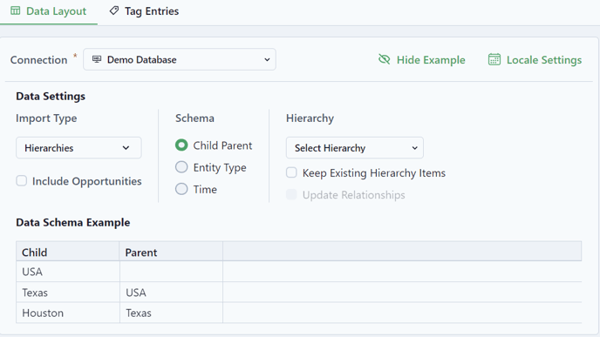Toggle the Update Relationships checkbox
Viewport: 600px width, 337px height.
(x=291, y=194)
